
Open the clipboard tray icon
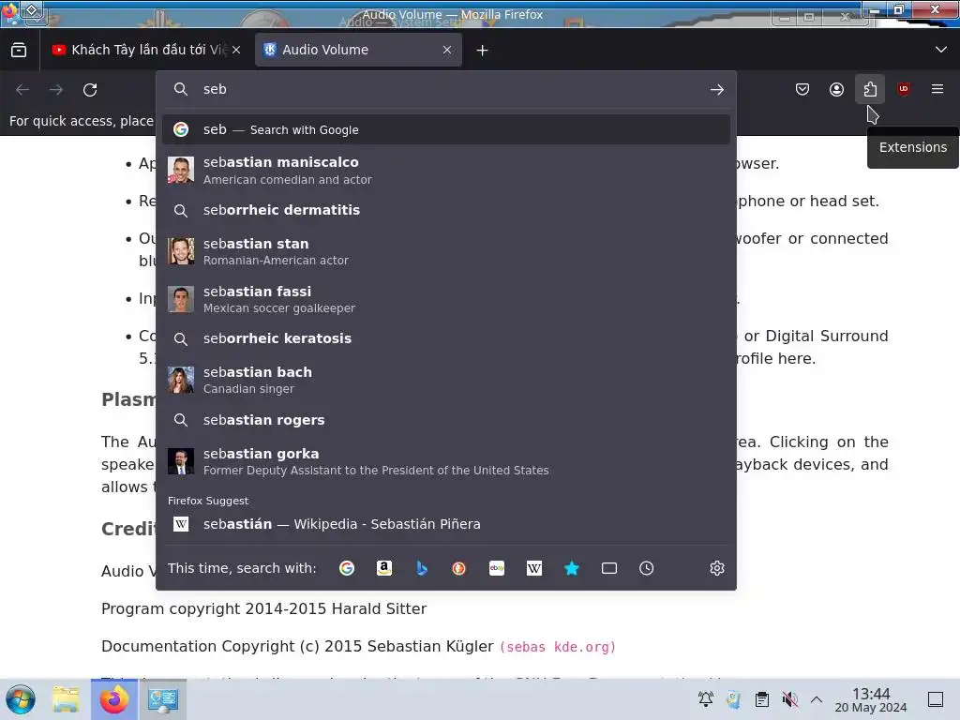click(x=761, y=699)
